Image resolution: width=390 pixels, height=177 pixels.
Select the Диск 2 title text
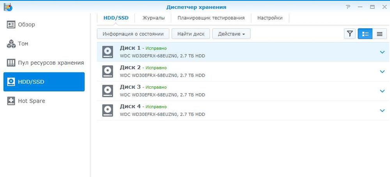click(x=130, y=67)
